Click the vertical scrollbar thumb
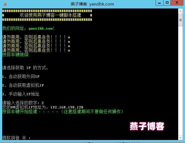 point(180,20)
